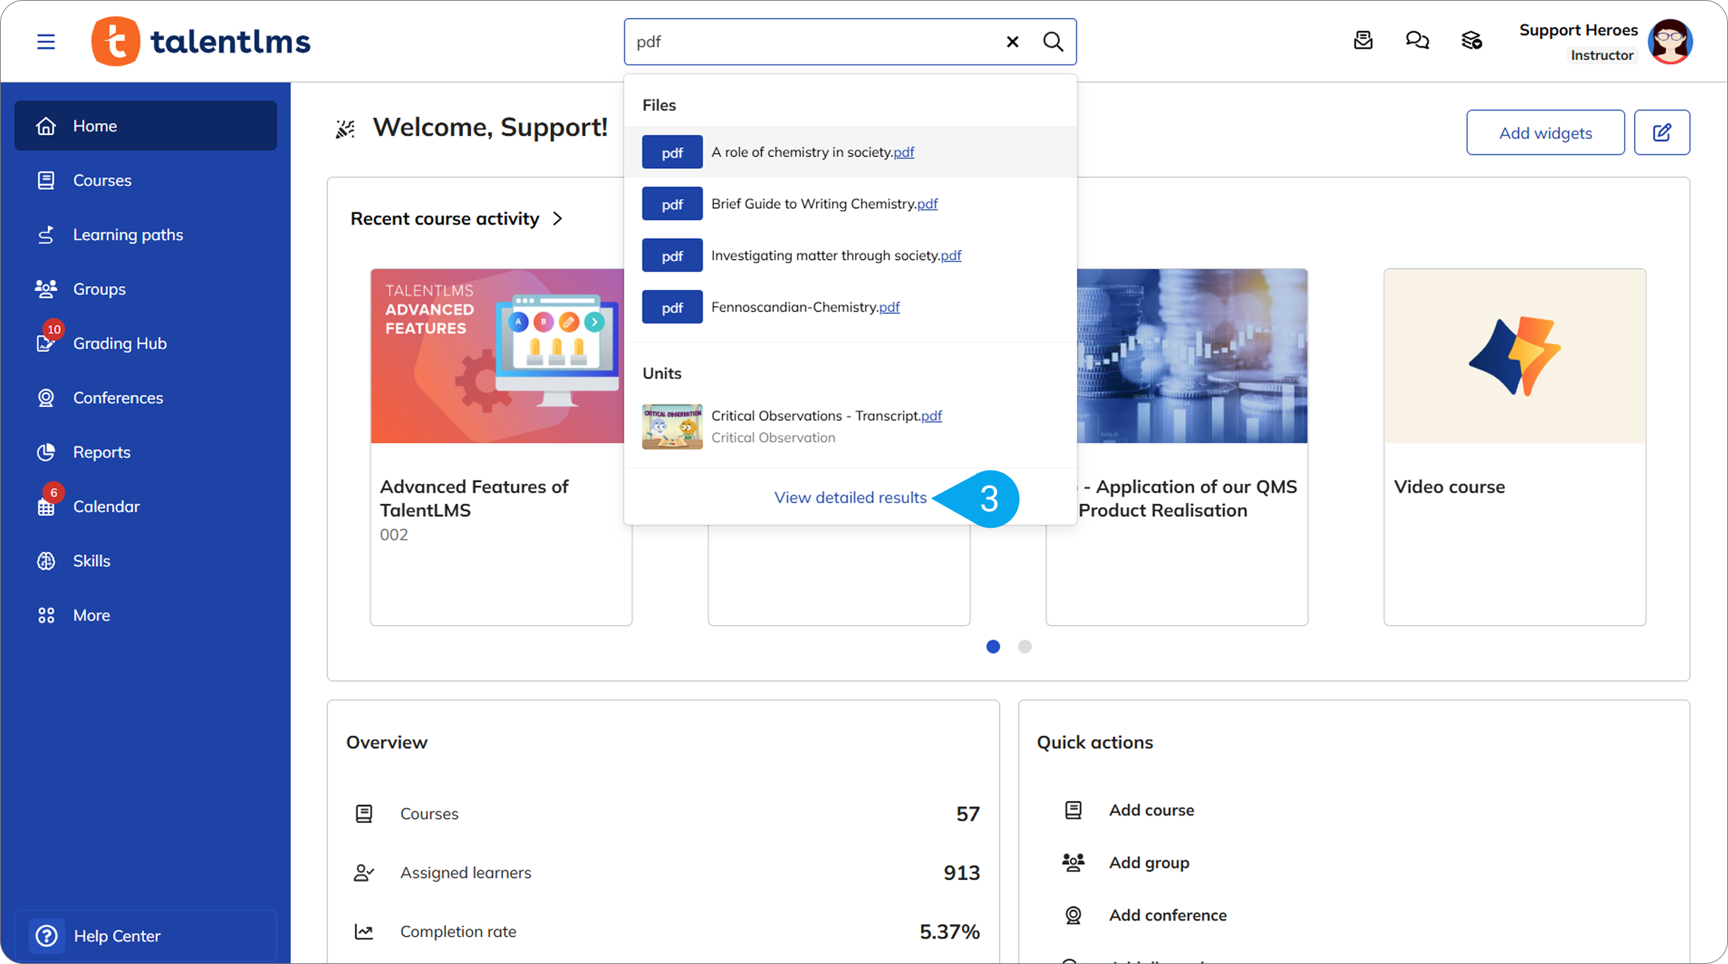Click the search magnifier icon

[x=1053, y=41]
